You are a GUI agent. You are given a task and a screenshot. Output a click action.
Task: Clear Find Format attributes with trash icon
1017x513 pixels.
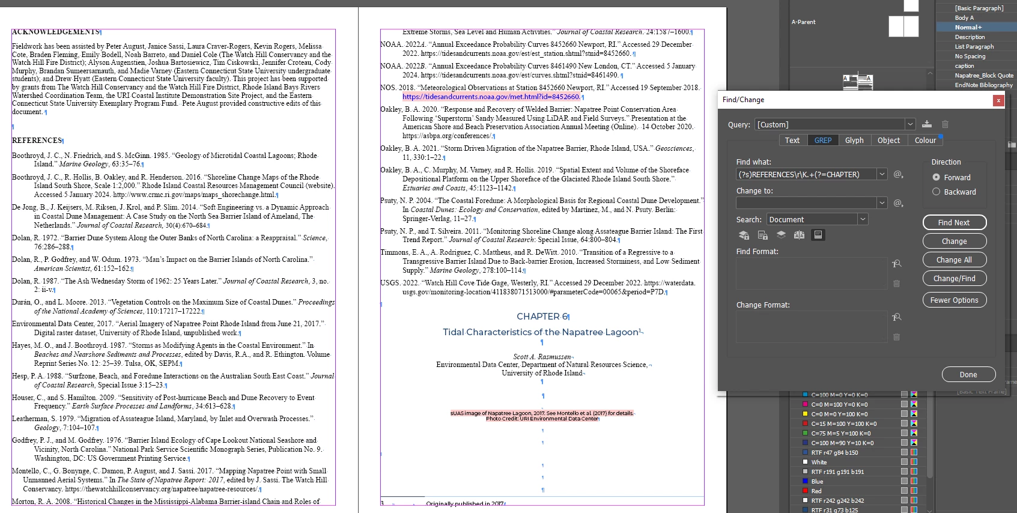896,284
